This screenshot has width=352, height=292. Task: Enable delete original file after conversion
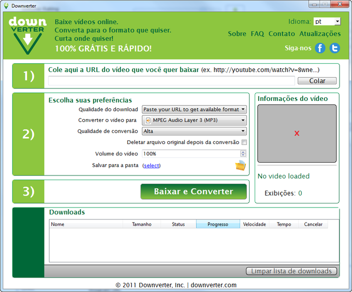pyautogui.click(x=244, y=142)
